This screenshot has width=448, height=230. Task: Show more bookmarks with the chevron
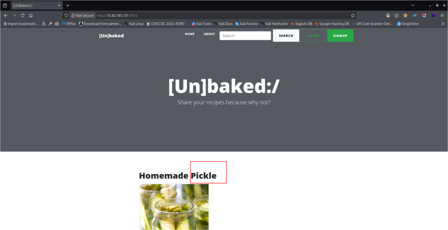point(443,24)
